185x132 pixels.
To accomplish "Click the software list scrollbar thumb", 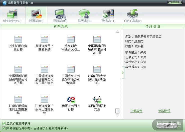I will click(117, 111).
